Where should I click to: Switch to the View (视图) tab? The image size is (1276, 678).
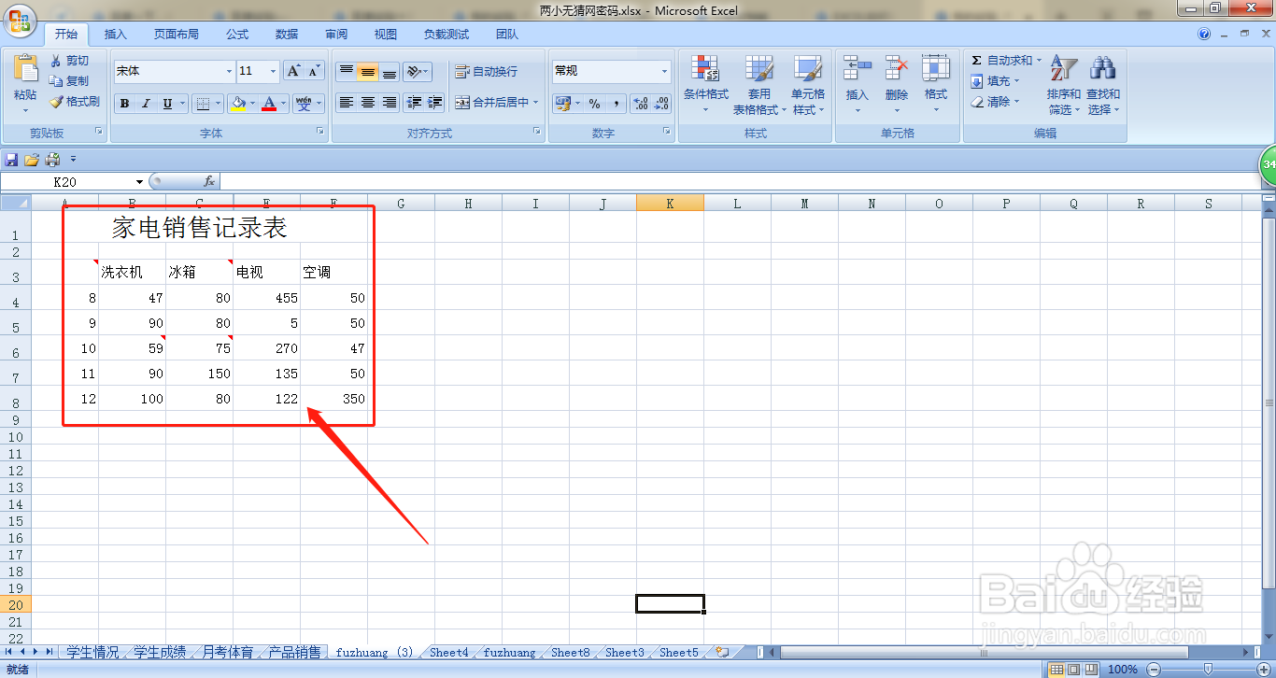click(x=386, y=35)
